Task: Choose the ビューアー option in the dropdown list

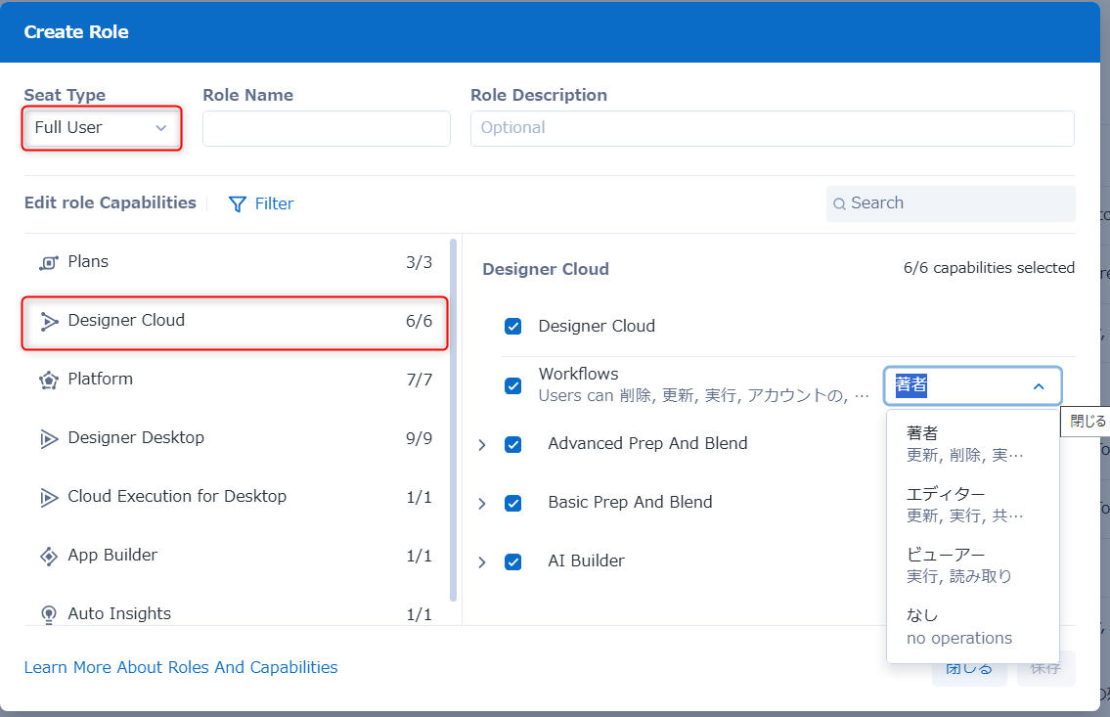Action: (973, 564)
